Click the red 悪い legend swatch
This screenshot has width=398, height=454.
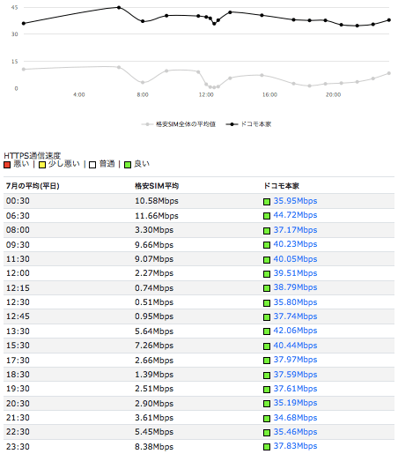click(x=7, y=165)
